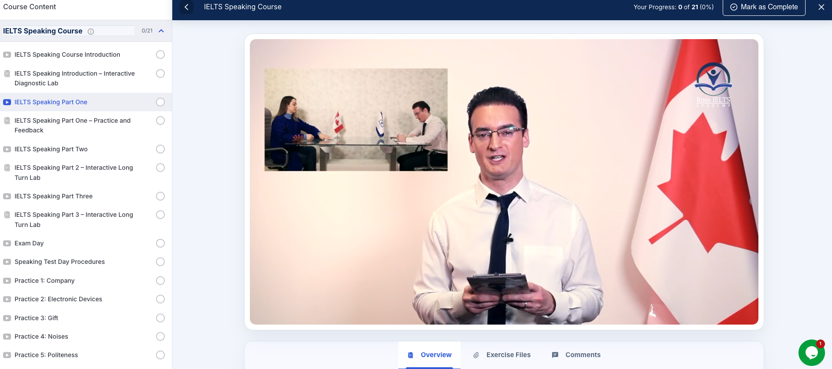Switch to the Comments tab
The height and width of the screenshot is (369, 832).
coord(576,355)
